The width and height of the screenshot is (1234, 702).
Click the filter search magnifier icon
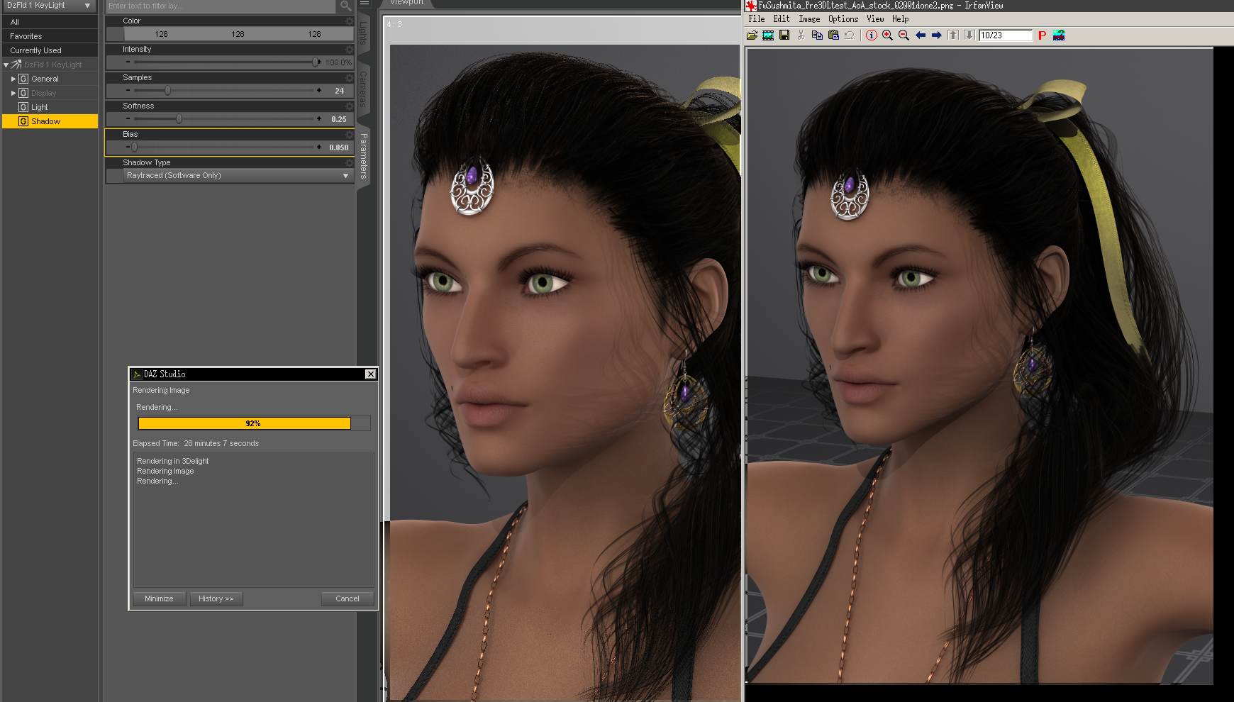click(x=345, y=6)
